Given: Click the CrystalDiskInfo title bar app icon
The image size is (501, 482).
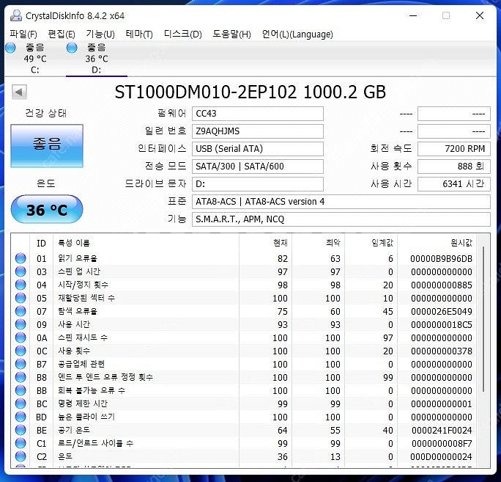Looking at the screenshot, I should (x=16, y=15).
